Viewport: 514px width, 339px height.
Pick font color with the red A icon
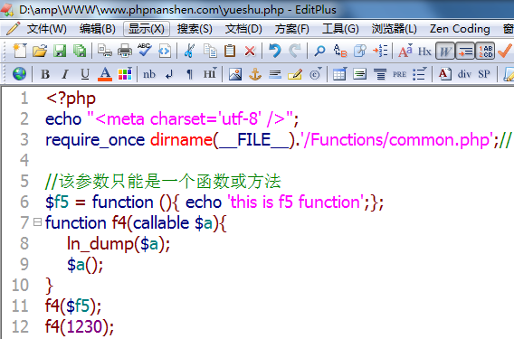[105, 74]
